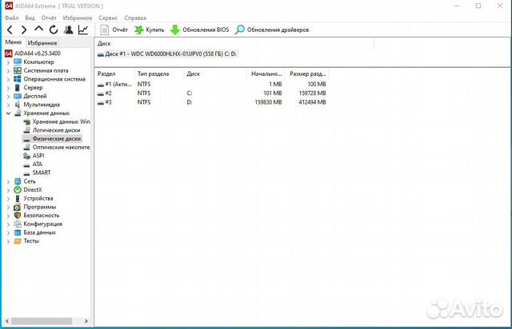This screenshot has width=512, height=329.
Task: Open the Вид menu
Action: click(30, 18)
